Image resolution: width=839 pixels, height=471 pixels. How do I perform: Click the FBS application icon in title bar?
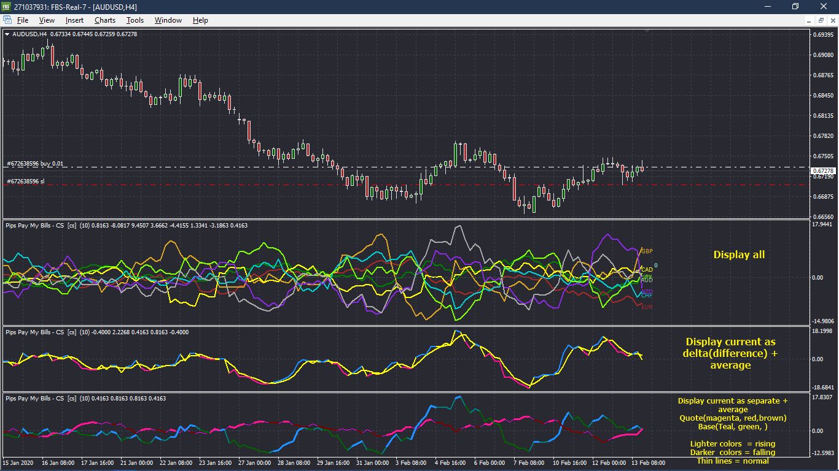pos(7,7)
